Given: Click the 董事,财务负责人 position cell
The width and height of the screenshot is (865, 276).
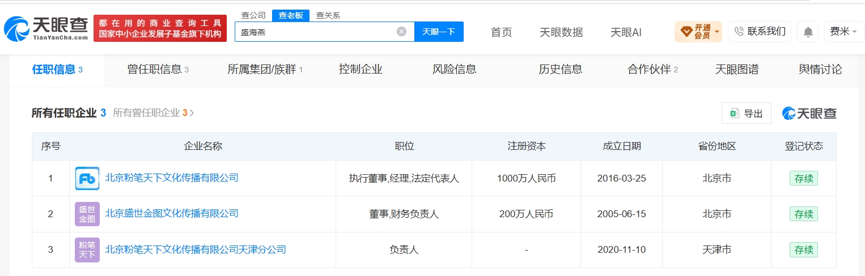Looking at the screenshot, I should tap(404, 214).
